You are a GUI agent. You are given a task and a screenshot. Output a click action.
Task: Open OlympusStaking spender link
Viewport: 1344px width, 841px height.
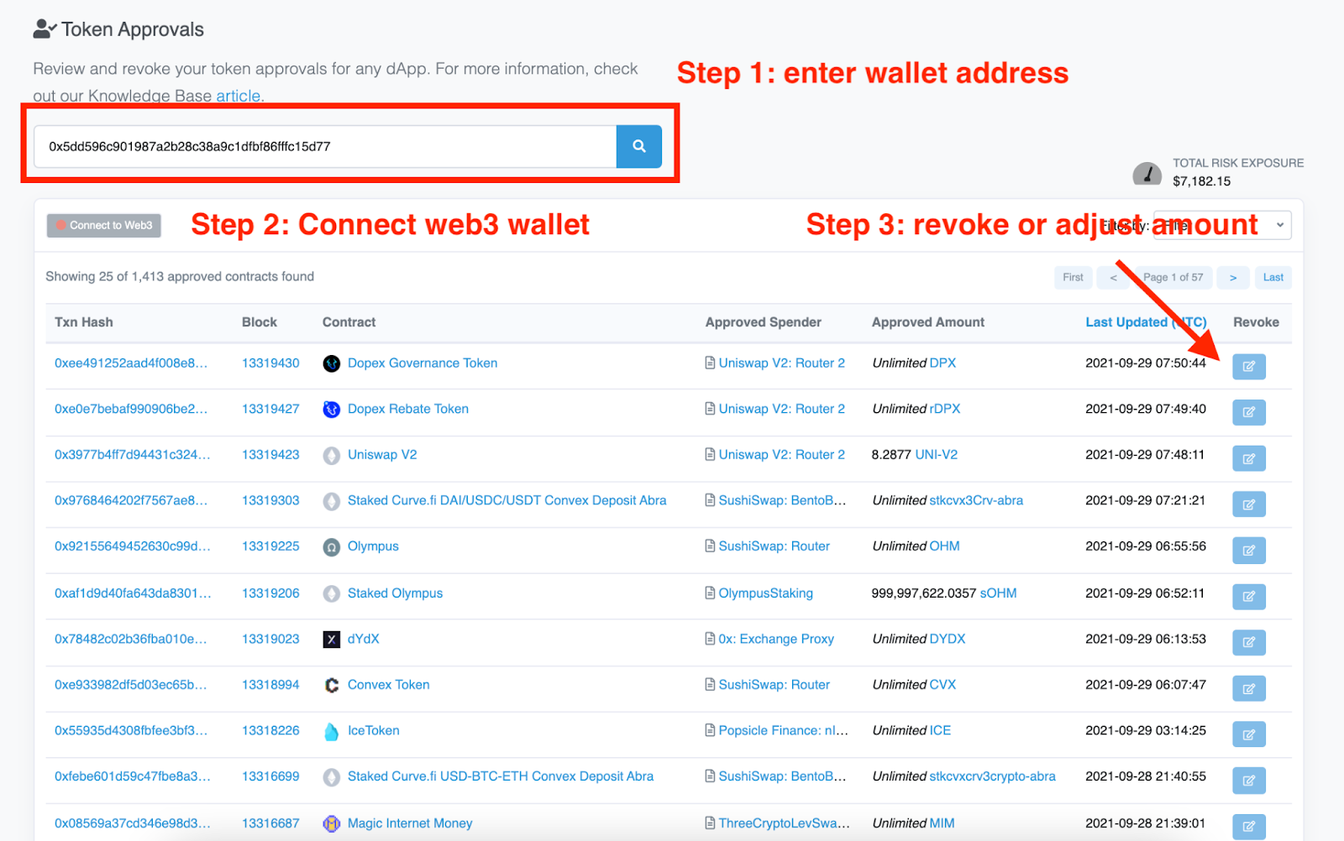[766, 593]
